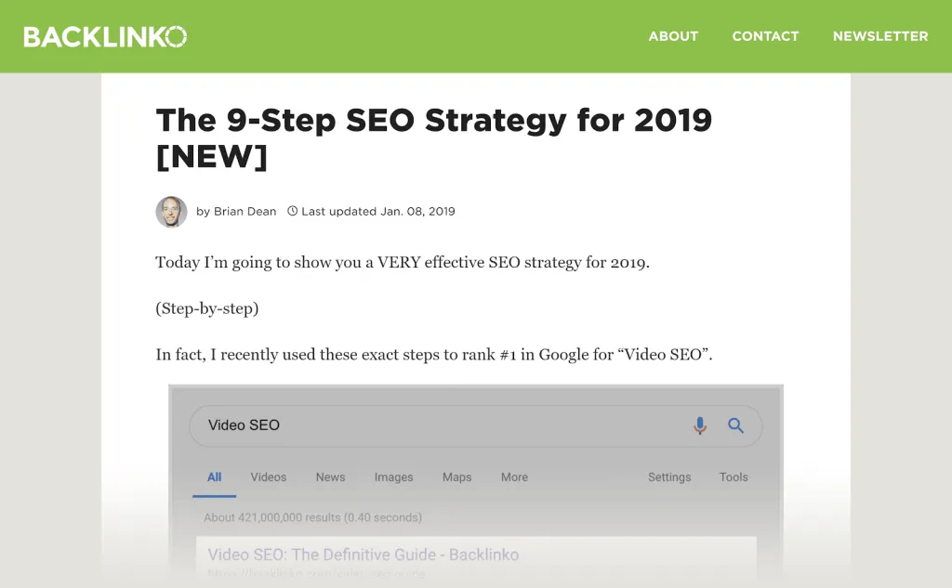The height and width of the screenshot is (588, 952).
Task: Go to the Newsletter page
Action: (x=879, y=36)
